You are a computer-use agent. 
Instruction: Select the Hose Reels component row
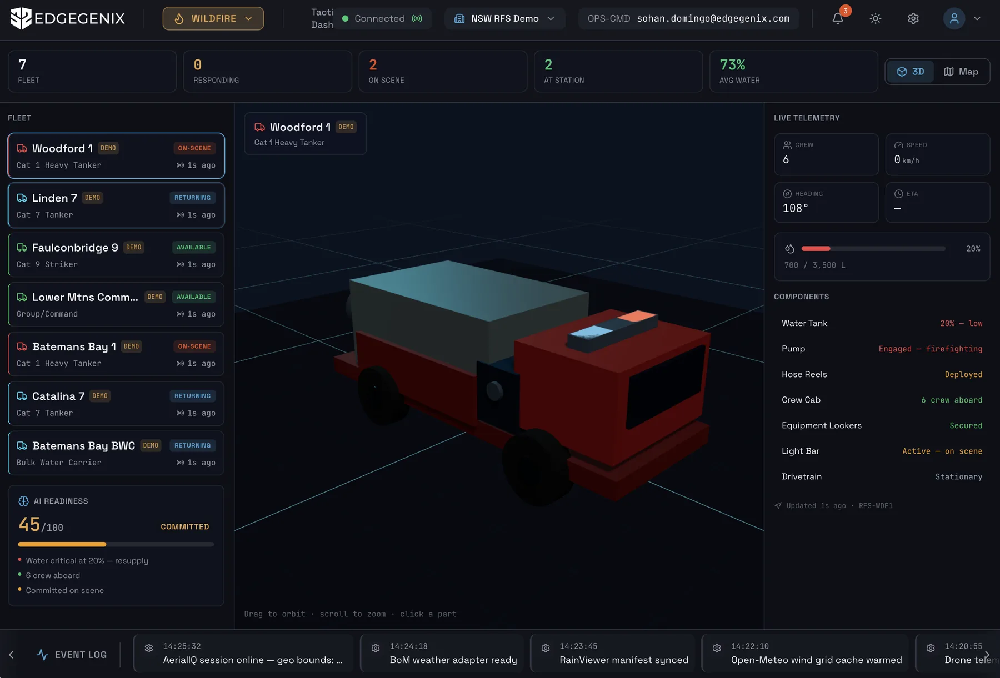[882, 374]
